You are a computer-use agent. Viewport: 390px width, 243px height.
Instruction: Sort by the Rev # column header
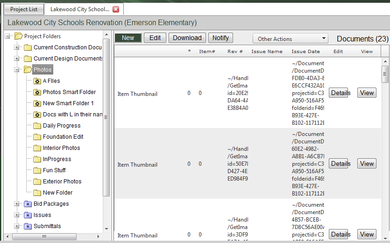[235, 52]
